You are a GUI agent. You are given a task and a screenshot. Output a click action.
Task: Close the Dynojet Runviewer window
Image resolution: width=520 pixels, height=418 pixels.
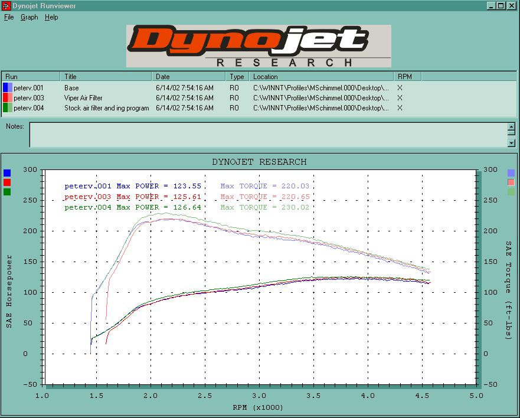pos(512,6)
